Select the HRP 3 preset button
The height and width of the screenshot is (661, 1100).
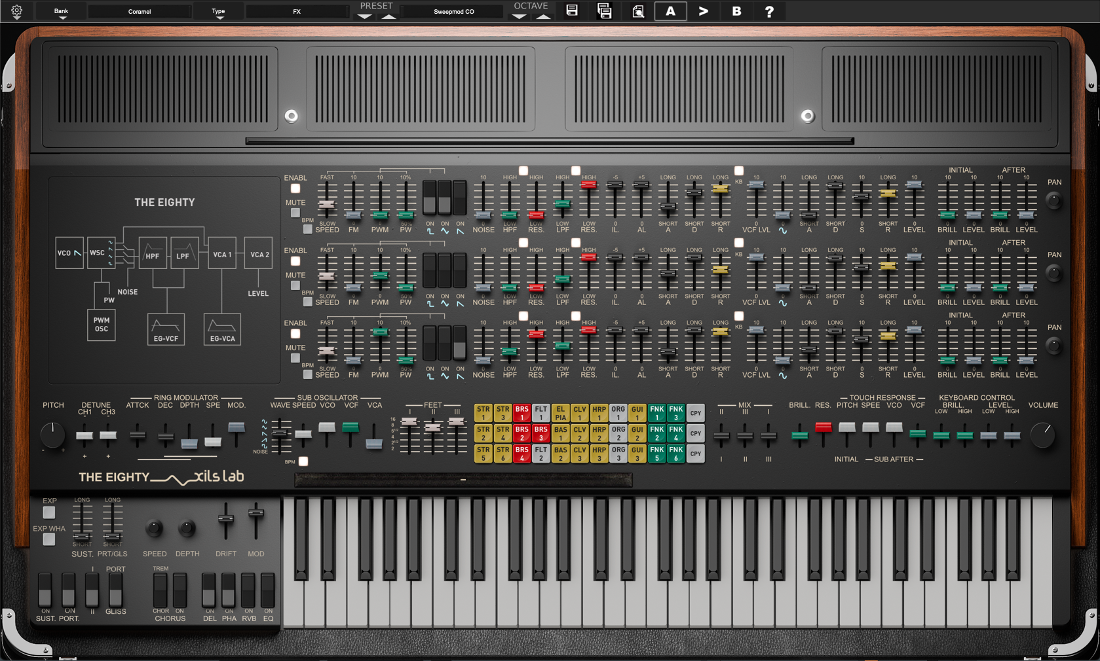[599, 454]
